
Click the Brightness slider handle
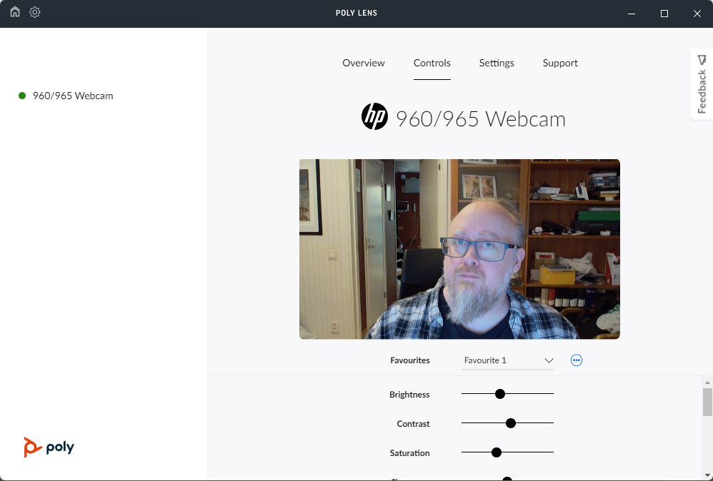click(x=500, y=394)
